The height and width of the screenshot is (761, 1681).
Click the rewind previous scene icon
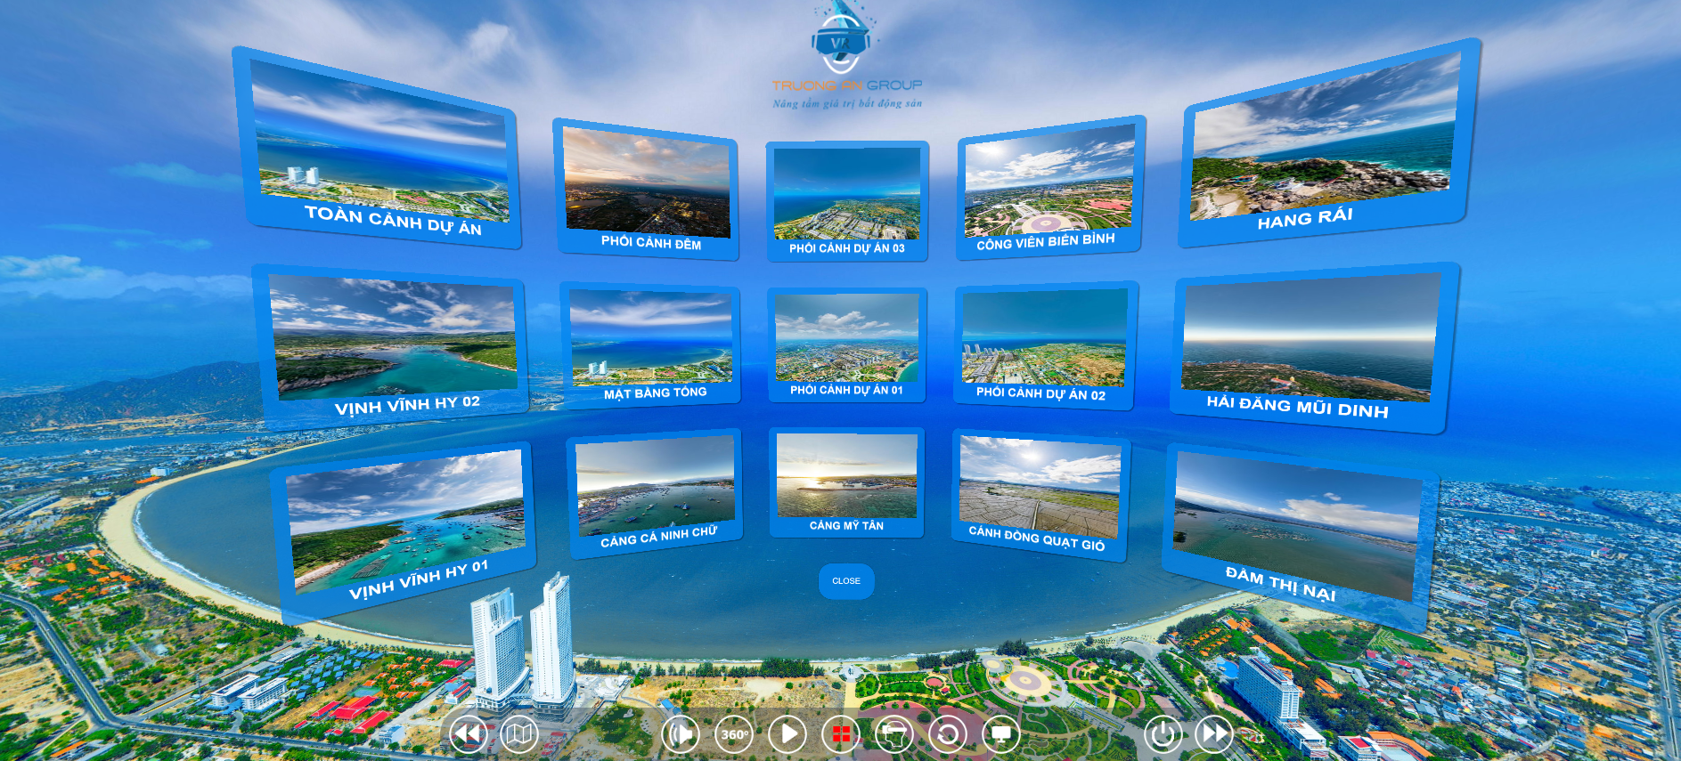(468, 734)
